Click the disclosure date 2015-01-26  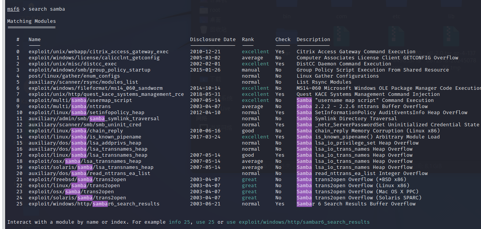(205, 70)
